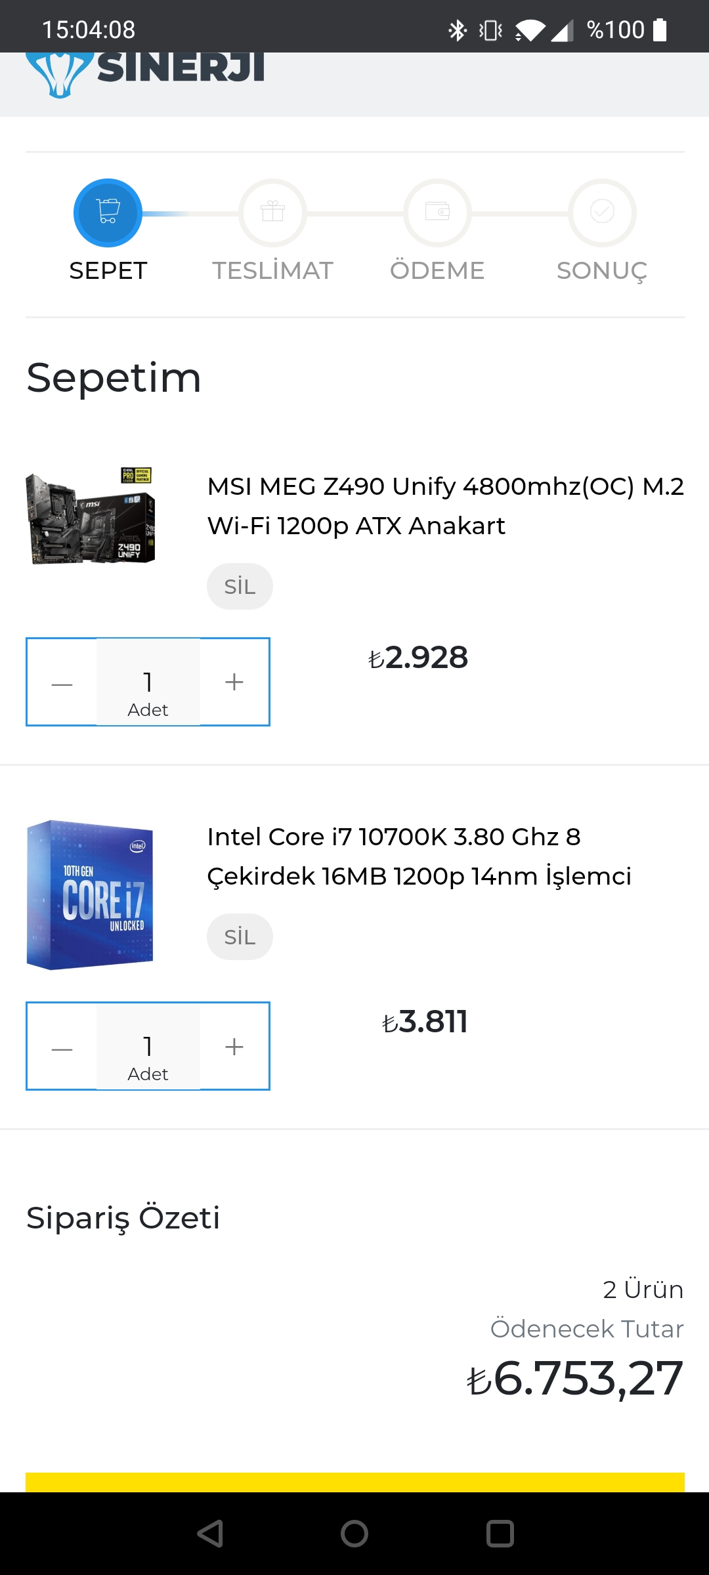Increase quantity of Intel Core i7 10700K
The width and height of the screenshot is (709, 1575).
tap(234, 1047)
